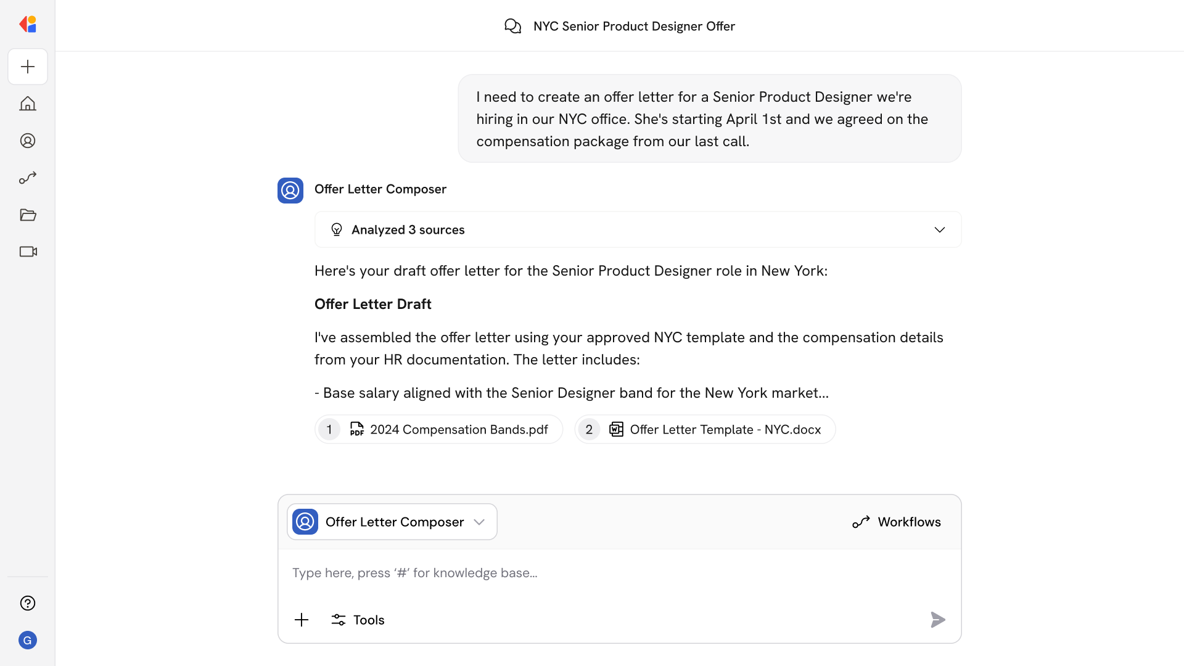Screen dimensions: 1184x666
Task: Open Tools in the message composer
Action: [x=357, y=619]
